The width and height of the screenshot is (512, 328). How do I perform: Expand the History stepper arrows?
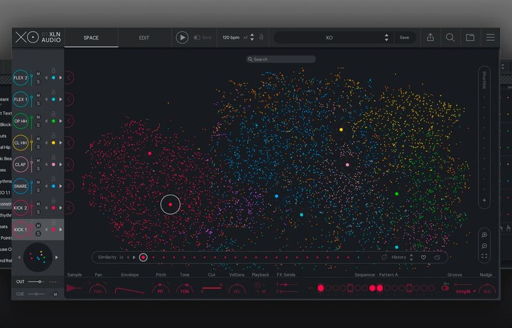(x=411, y=257)
